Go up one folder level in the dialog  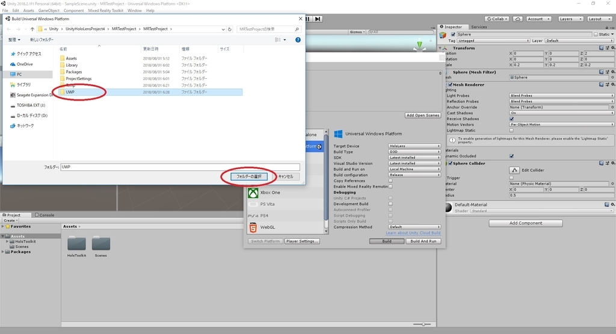coord(32,29)
